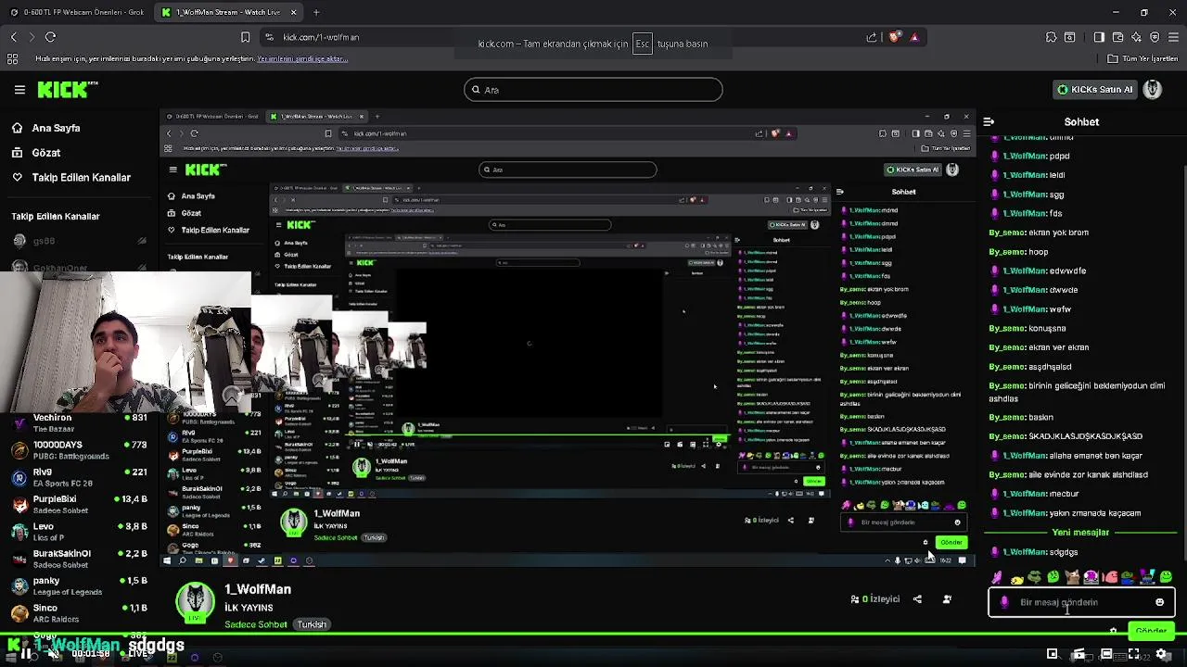Viewport: 1187px width, 667px height.
Task: Pause the stream with the player pause button
Action: (x=26, y=653)
